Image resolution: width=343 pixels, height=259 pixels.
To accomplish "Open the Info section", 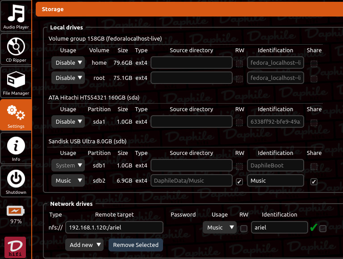I will 16,149.
